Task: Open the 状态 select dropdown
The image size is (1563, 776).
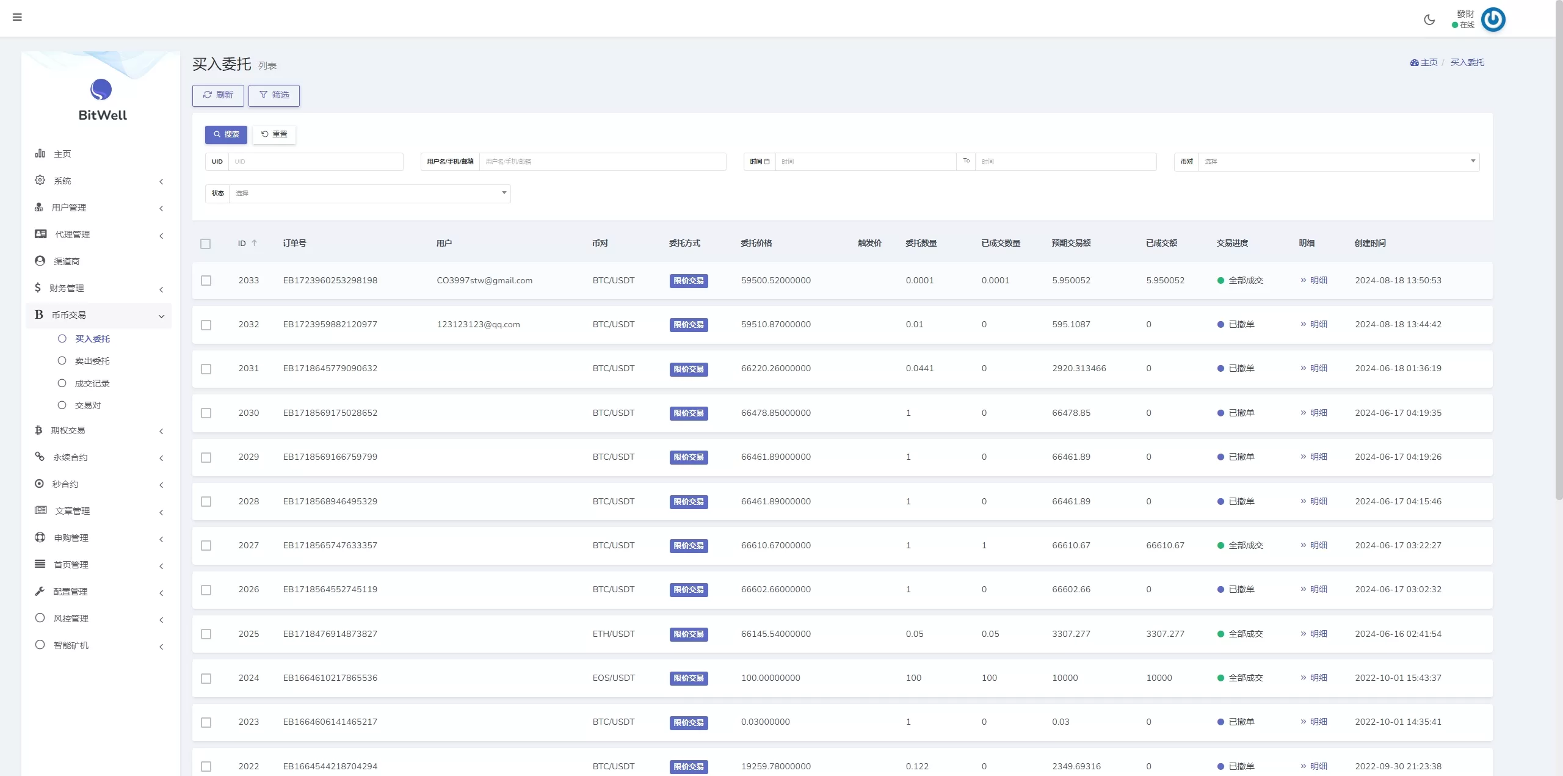Action: pos(369,194)
